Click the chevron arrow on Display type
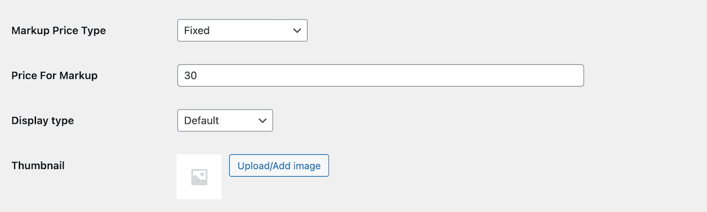 point(263,121)
